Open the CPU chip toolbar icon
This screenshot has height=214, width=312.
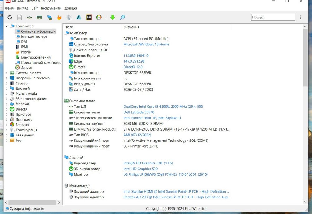tap(29, 17)
